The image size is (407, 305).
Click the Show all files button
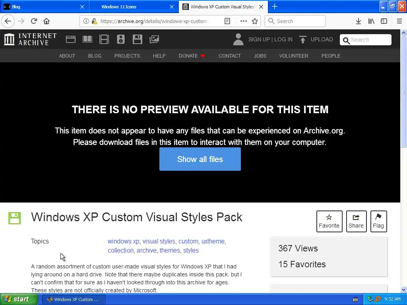coord(200,159)
